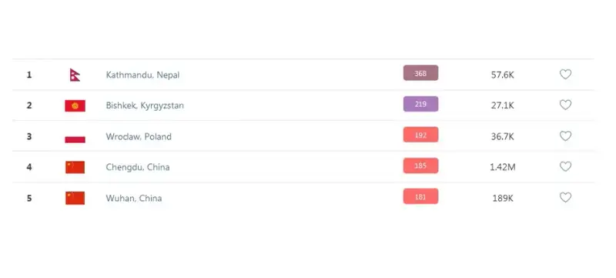Add Wuhan to favorites via heart
616x278 pixels.
pyautogui.click(x=565, y=197)
